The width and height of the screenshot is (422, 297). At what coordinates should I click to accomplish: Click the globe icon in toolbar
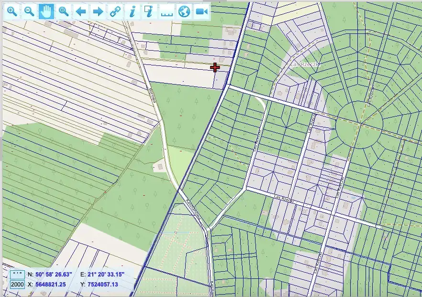(x=184, y=11)
